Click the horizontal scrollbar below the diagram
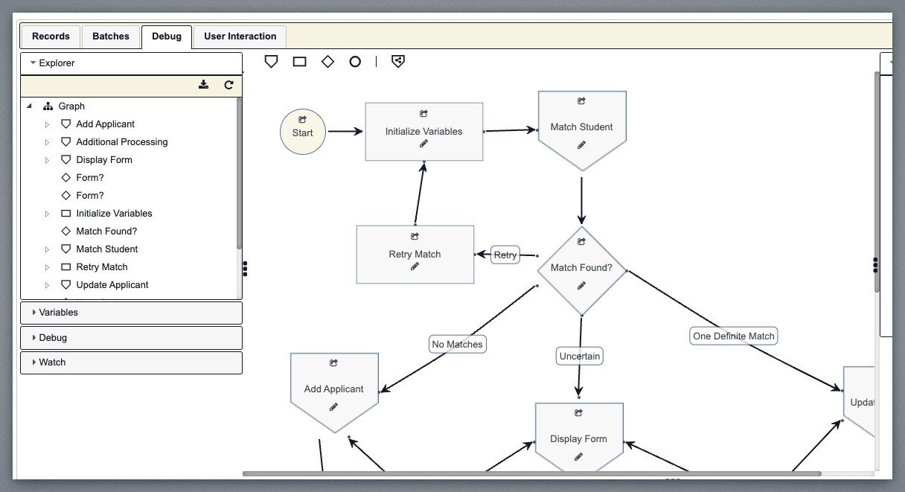The width and height of the screenshot is (905, 492). pyautogui.click(x=531, y=473)
